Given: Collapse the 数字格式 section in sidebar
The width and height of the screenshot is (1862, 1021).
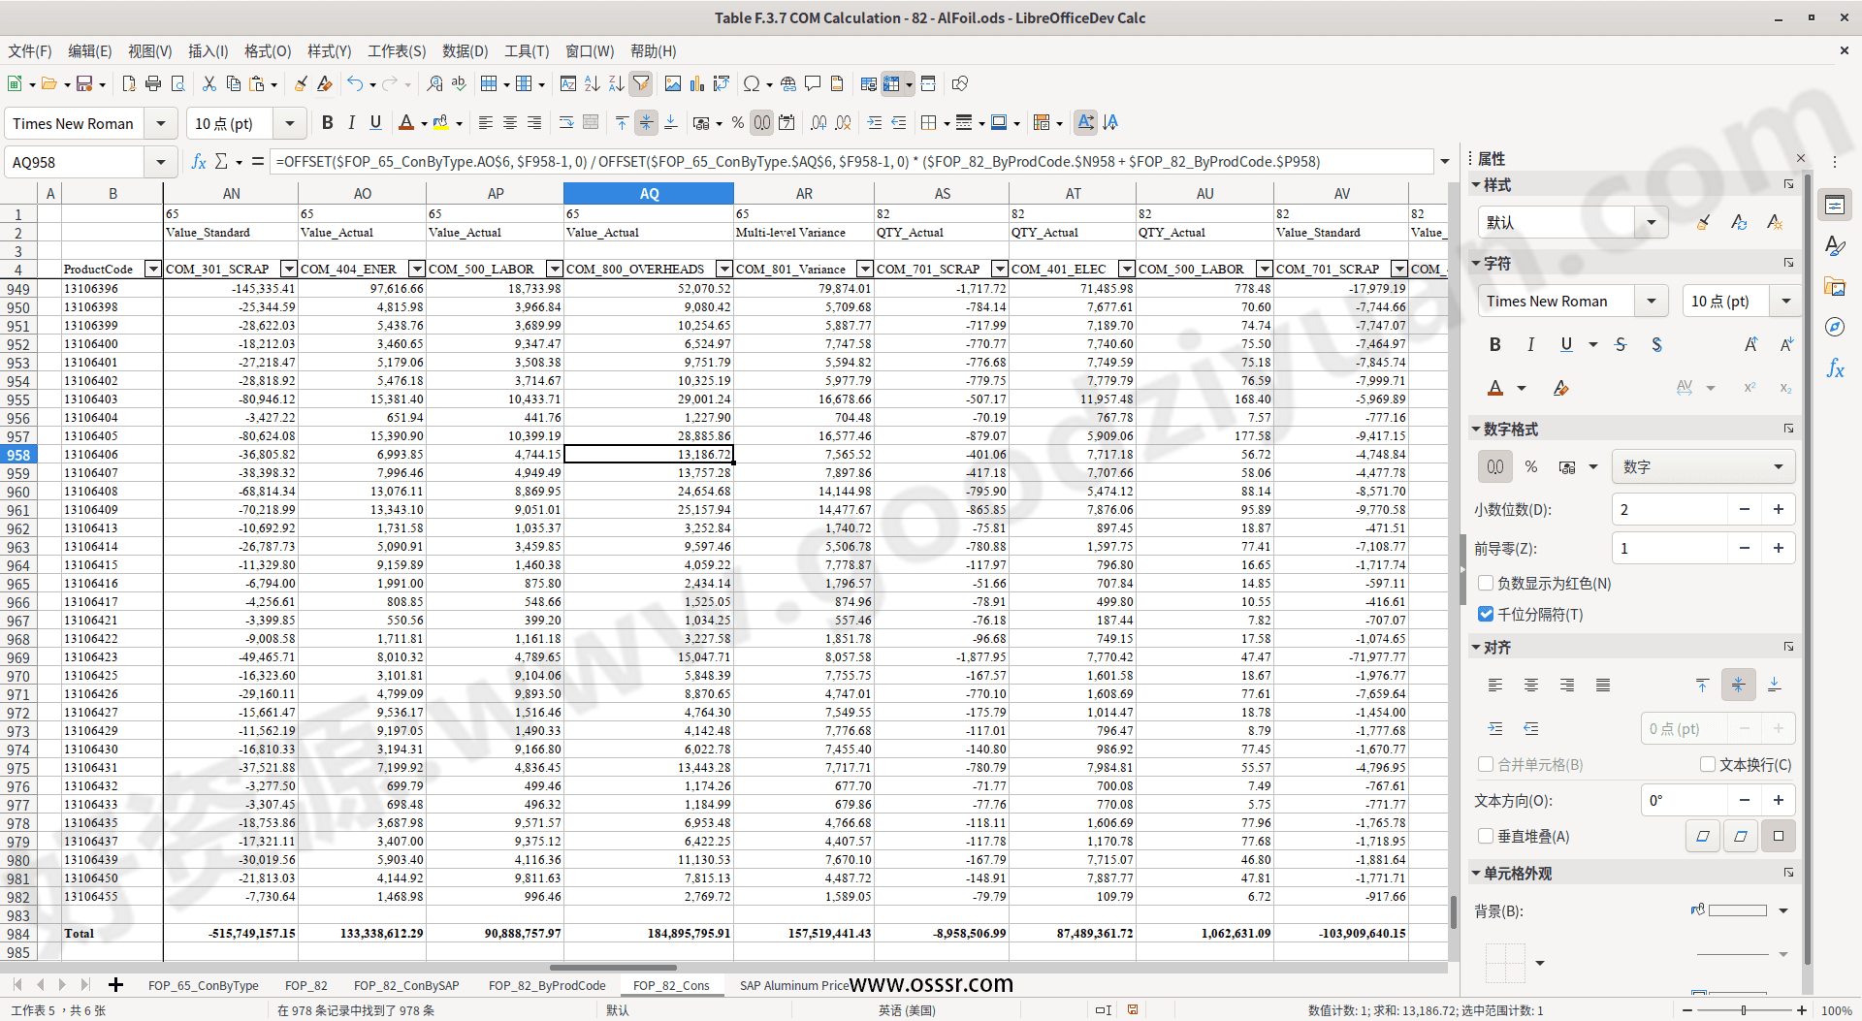Looking at the screenshot, I should pos(1477,428).
